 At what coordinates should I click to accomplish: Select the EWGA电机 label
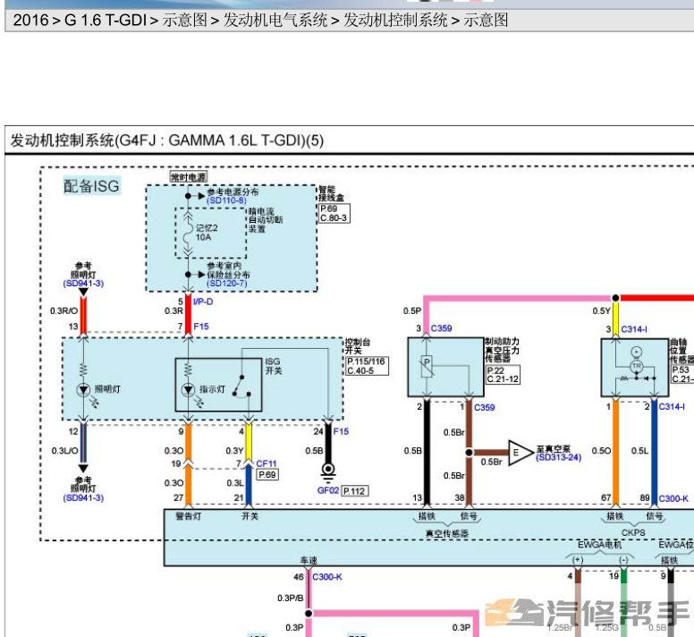coord(600,545)
